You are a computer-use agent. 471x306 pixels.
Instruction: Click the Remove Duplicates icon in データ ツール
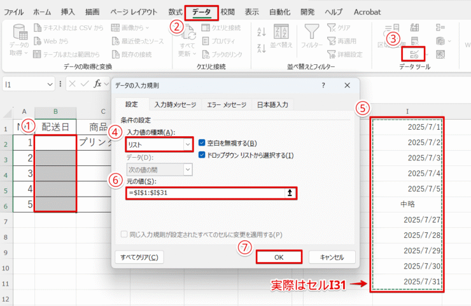[x=414, y=41]
